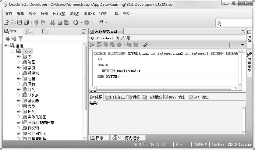255x150 pixels.
Task: Switch to the 历史记录 worksheet tab
Action: pos(123,38)
